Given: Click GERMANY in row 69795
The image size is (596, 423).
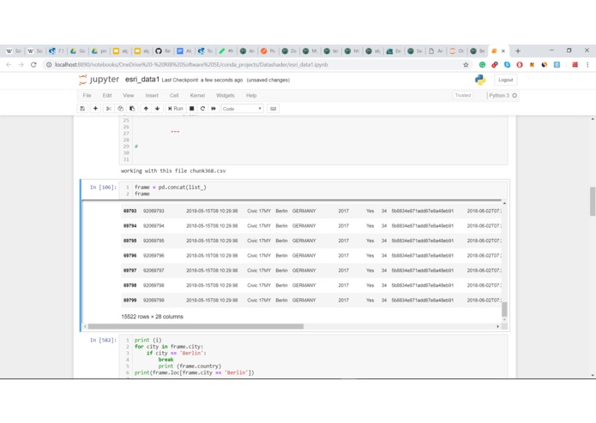Looking at the screenshot, I should [304, 241].
